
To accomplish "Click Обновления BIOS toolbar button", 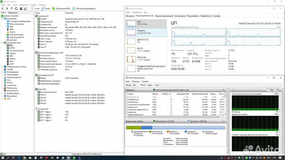I will (x=61, y=9).
